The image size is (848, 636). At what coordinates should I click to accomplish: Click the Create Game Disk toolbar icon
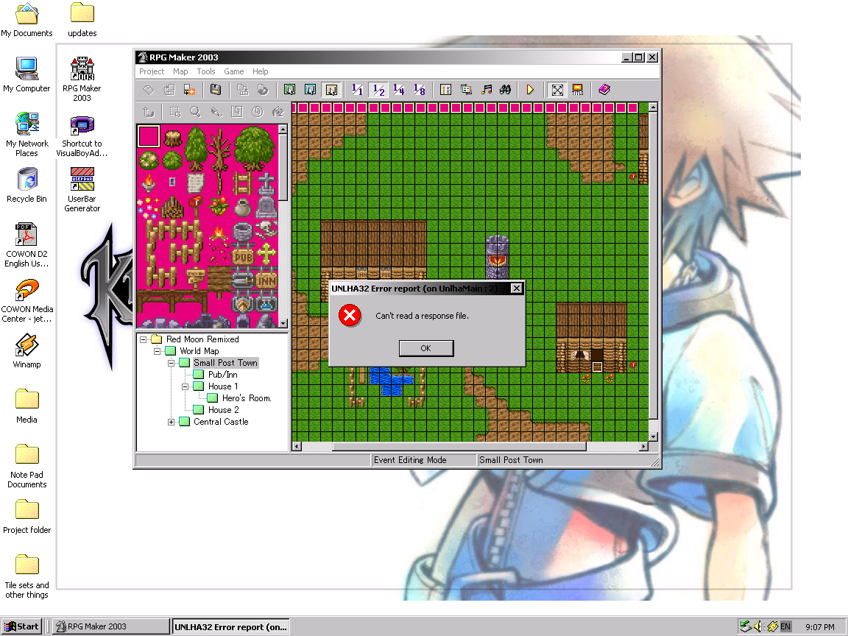242,90
